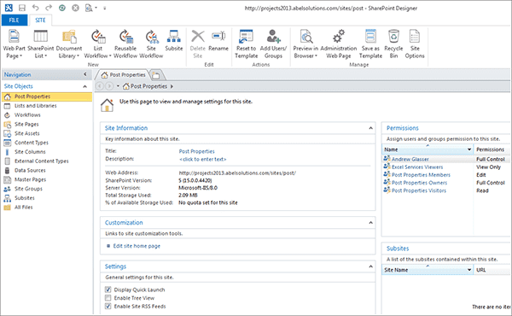The width and height of the screenshot is (512, 316).
Task: Open Master Pages in navigation
Action: (30, 179)
